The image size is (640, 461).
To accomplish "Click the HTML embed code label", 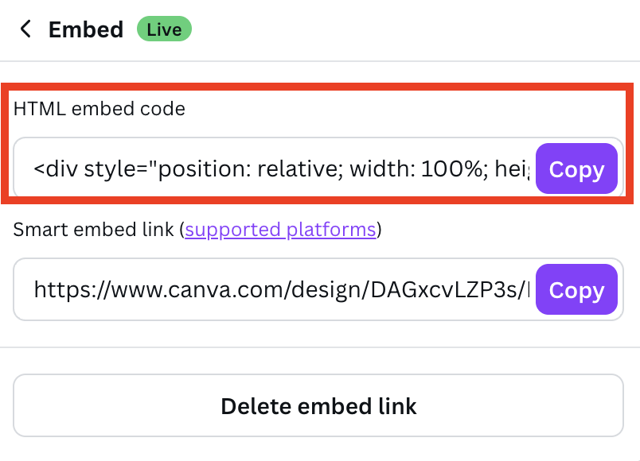I will (x=99, y=109).
